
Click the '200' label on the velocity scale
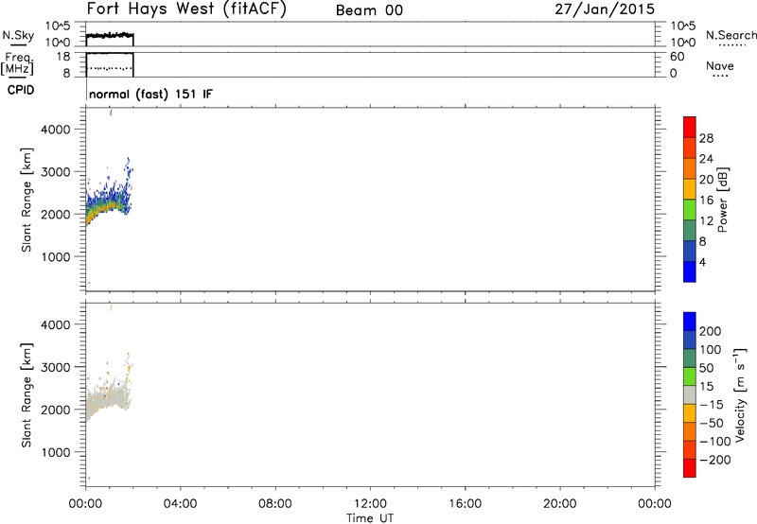click(x=711, y=331)
